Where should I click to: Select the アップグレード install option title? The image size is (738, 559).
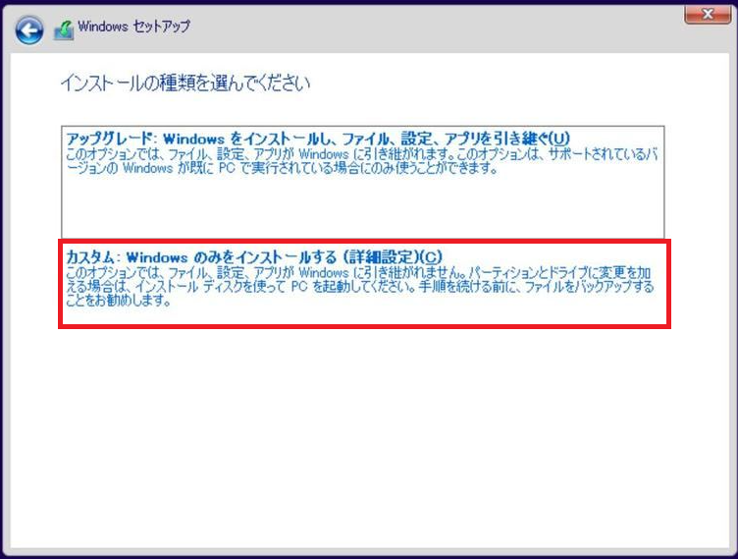(316, 138)
